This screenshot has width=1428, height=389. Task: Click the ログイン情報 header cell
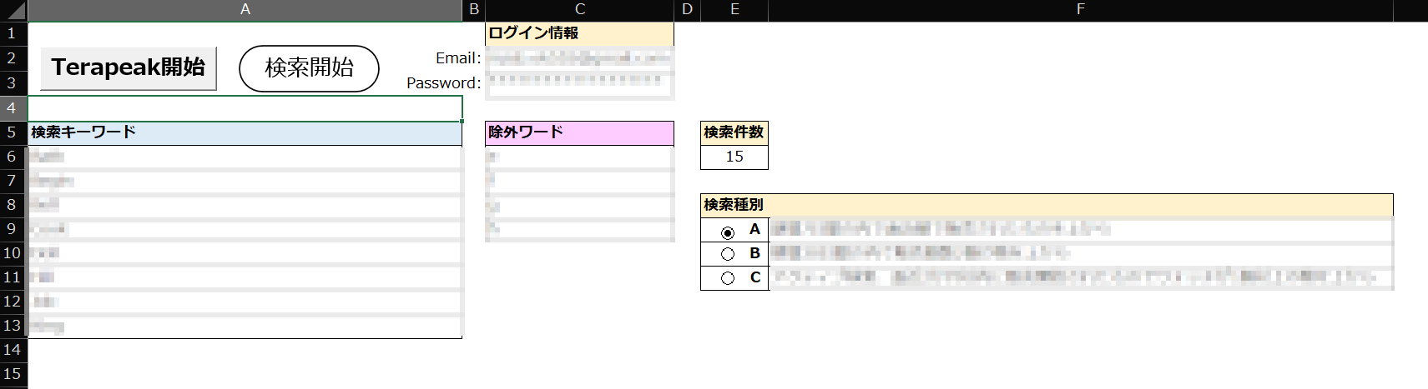click(x=579, y=33)
